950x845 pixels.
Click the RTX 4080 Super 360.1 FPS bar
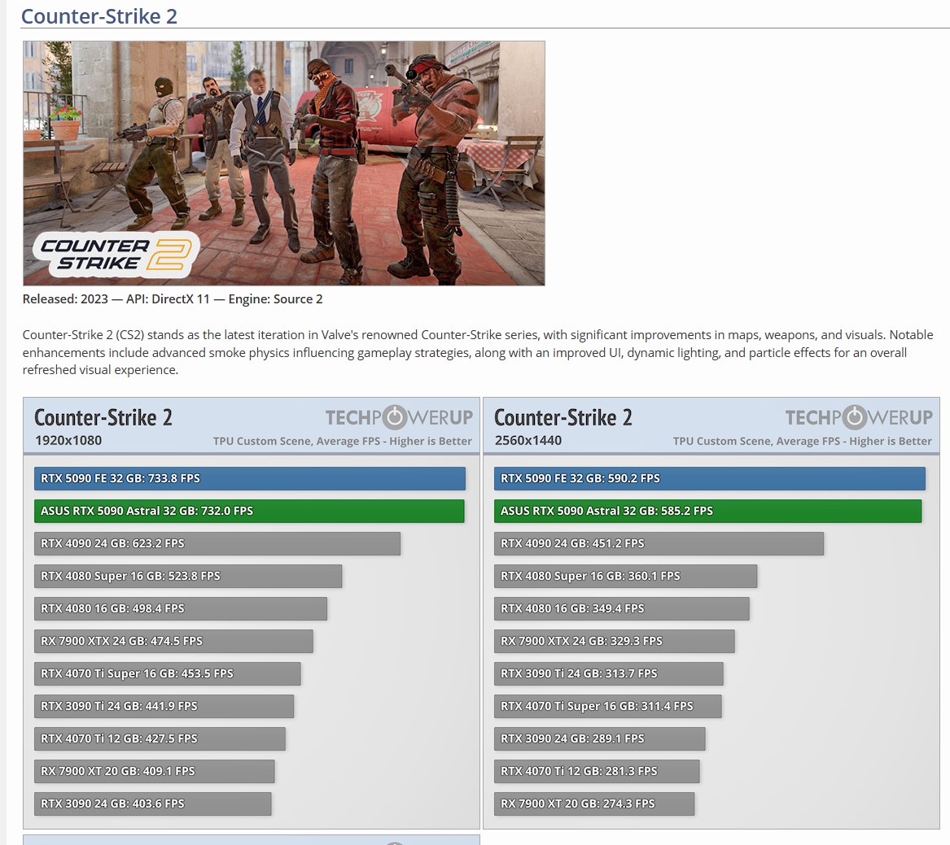coord(626,577)
